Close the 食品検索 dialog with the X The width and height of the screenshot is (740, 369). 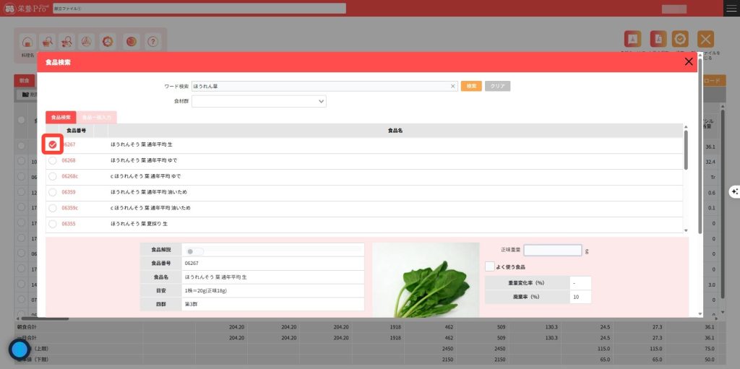(x=688, y=62)
